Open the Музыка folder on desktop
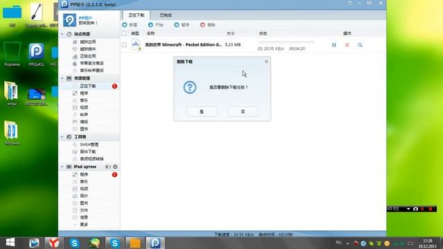The image size is (443, 249). pyautogui.click(x=12, y=133)
